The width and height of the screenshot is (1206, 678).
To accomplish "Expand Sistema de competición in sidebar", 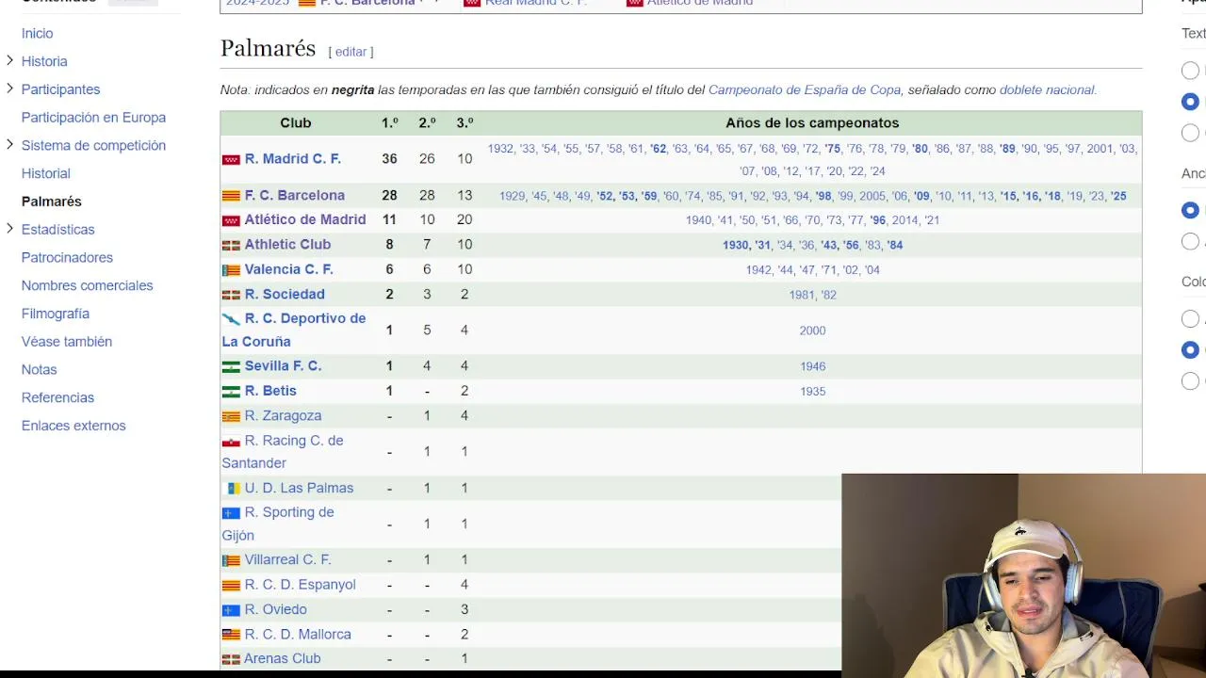I will (9, 145).
